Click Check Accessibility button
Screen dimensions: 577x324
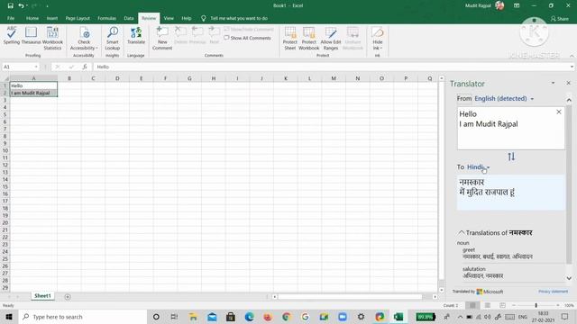(84, 38)
